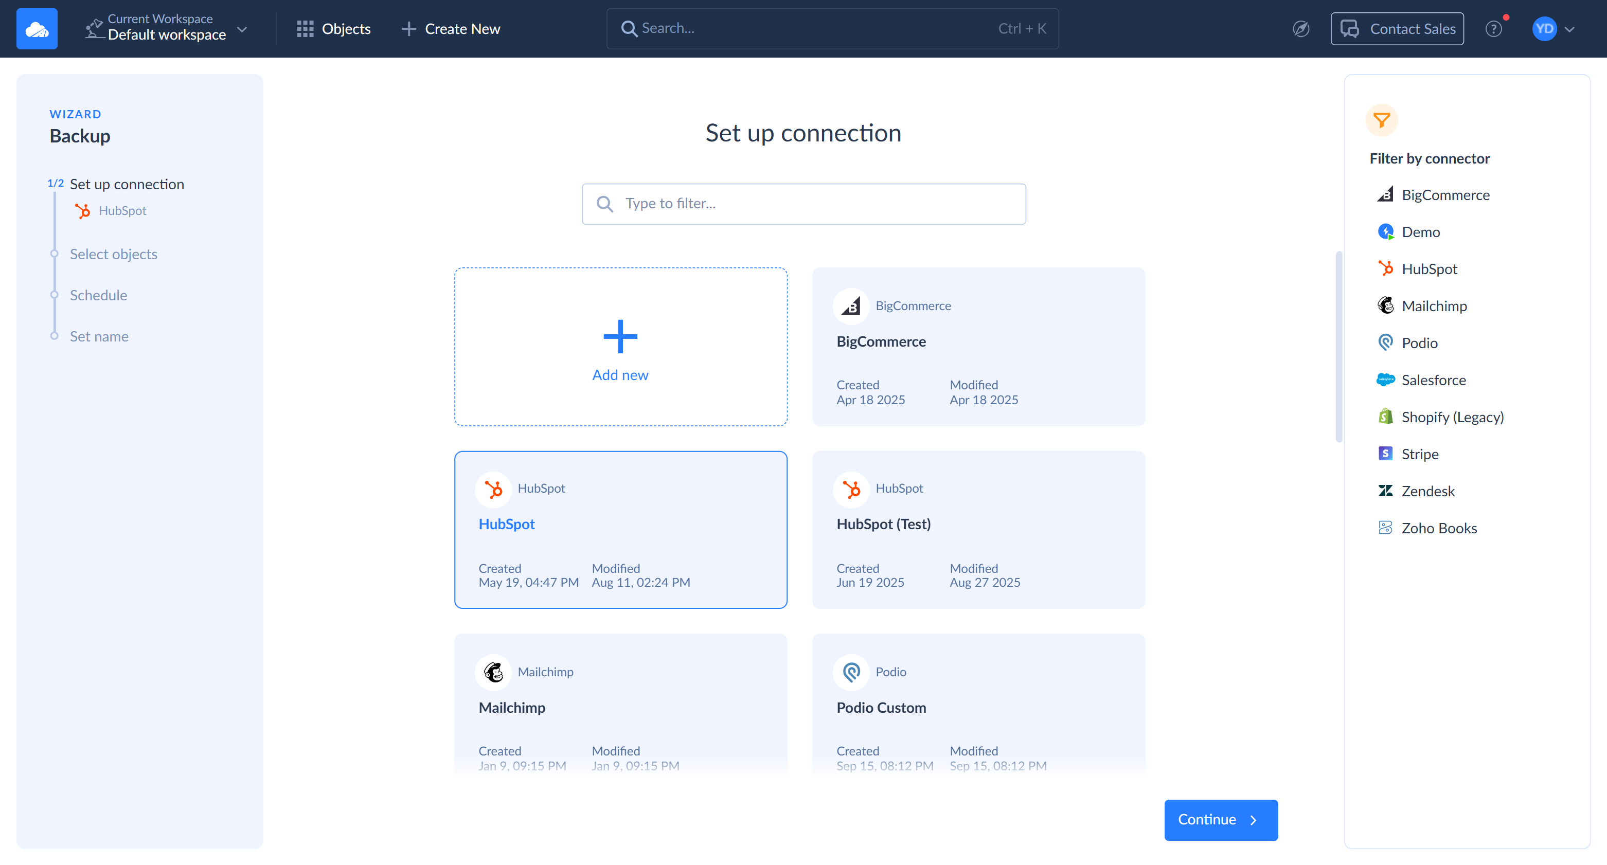The image size is (1607, 865).
Task: Filter by Stripe connector icon
Action: point(1385,454)
